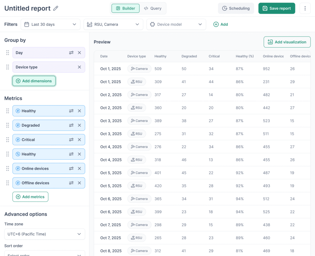The image size is (315, 256).
Task: Open settings for Healthy percent metric
Action: pos(71,154)
